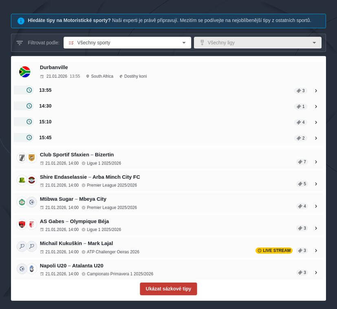The width and height of the screenshot is (337, 309).
Task: Click the South Africa flag icon beside Durbanville
Action: tap(24, 71)
